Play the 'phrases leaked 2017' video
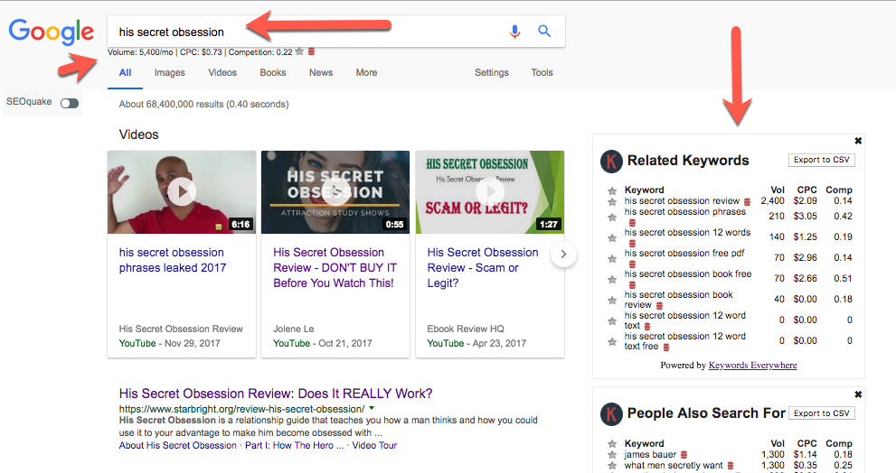The width and height of the screenshot is (896, 473). [182, 191]
